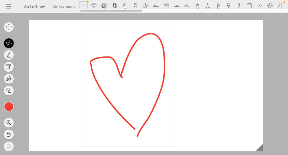Click the Zoom magnifier tool
Image resolution: width=288 pixels, height=155 pixels.
tap(9, 123)
